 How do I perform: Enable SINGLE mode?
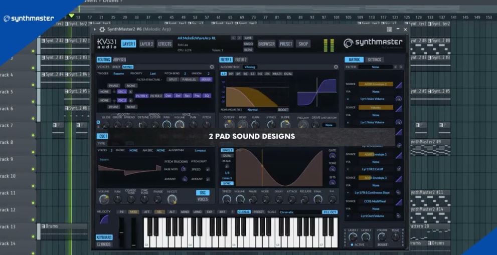[x=227, y=150]
